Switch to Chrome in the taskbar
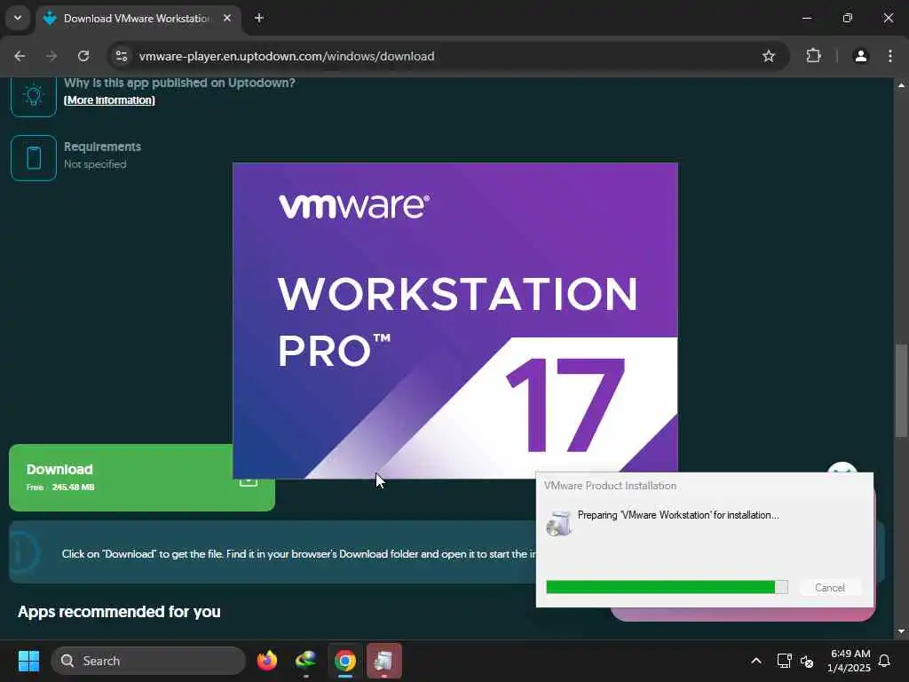The width and height of the screenshot is (909, 682). 345,661
